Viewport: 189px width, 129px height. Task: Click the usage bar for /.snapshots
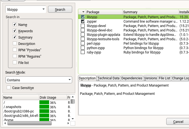tap(44, 107)
